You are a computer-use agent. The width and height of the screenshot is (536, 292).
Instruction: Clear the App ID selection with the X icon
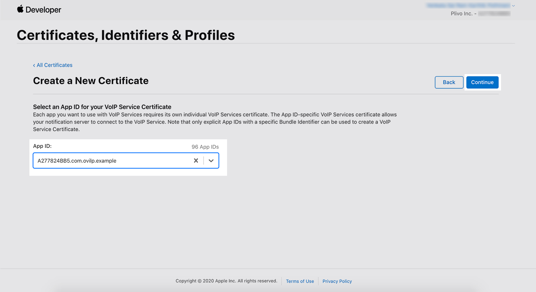[196, 161]
